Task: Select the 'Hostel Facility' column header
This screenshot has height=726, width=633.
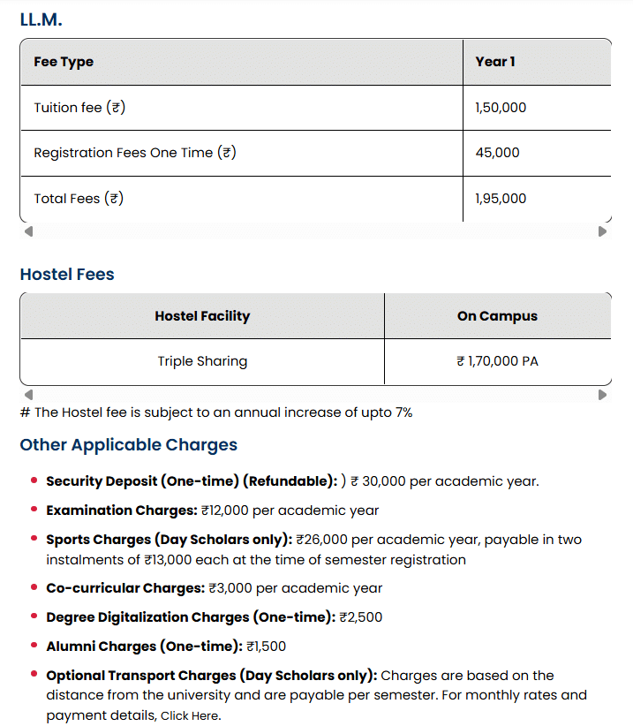Action: pos(202,316)
